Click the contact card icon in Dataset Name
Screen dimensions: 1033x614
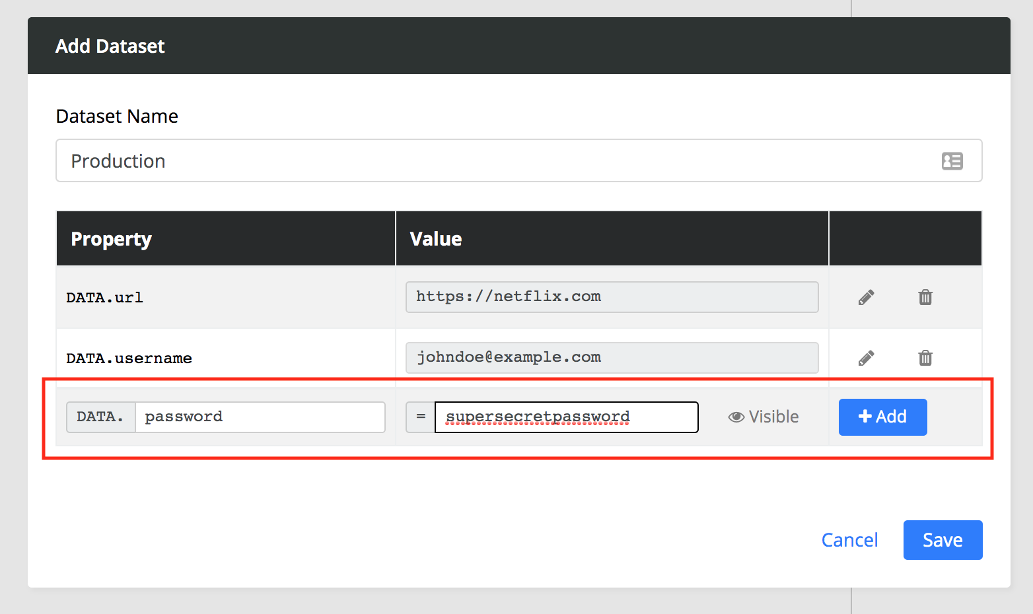952,161
